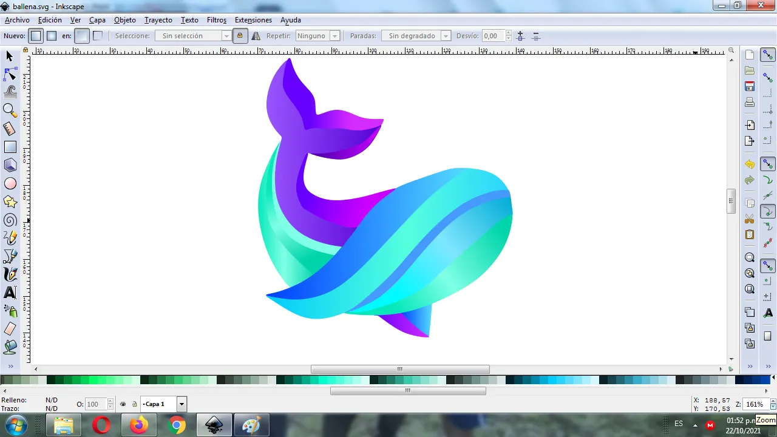
Task: Open the Edición menu
Action: pyautogui.click(x=50, y=20)
